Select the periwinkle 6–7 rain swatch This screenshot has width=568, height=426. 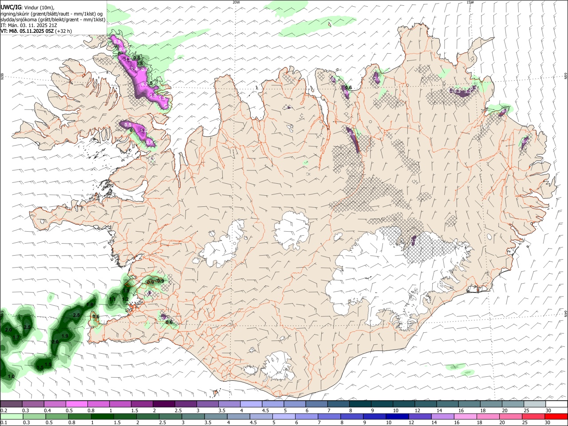coord(307,417)
